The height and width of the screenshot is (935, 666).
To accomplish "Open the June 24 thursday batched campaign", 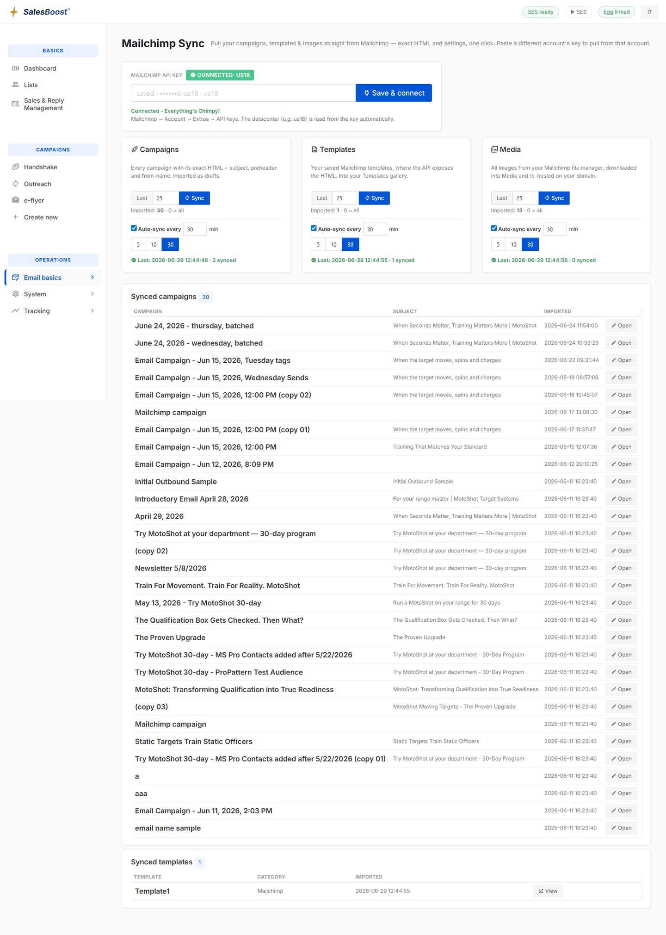I will (x=622, y=326).
